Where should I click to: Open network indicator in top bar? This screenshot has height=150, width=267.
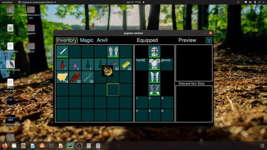point(246,2)
